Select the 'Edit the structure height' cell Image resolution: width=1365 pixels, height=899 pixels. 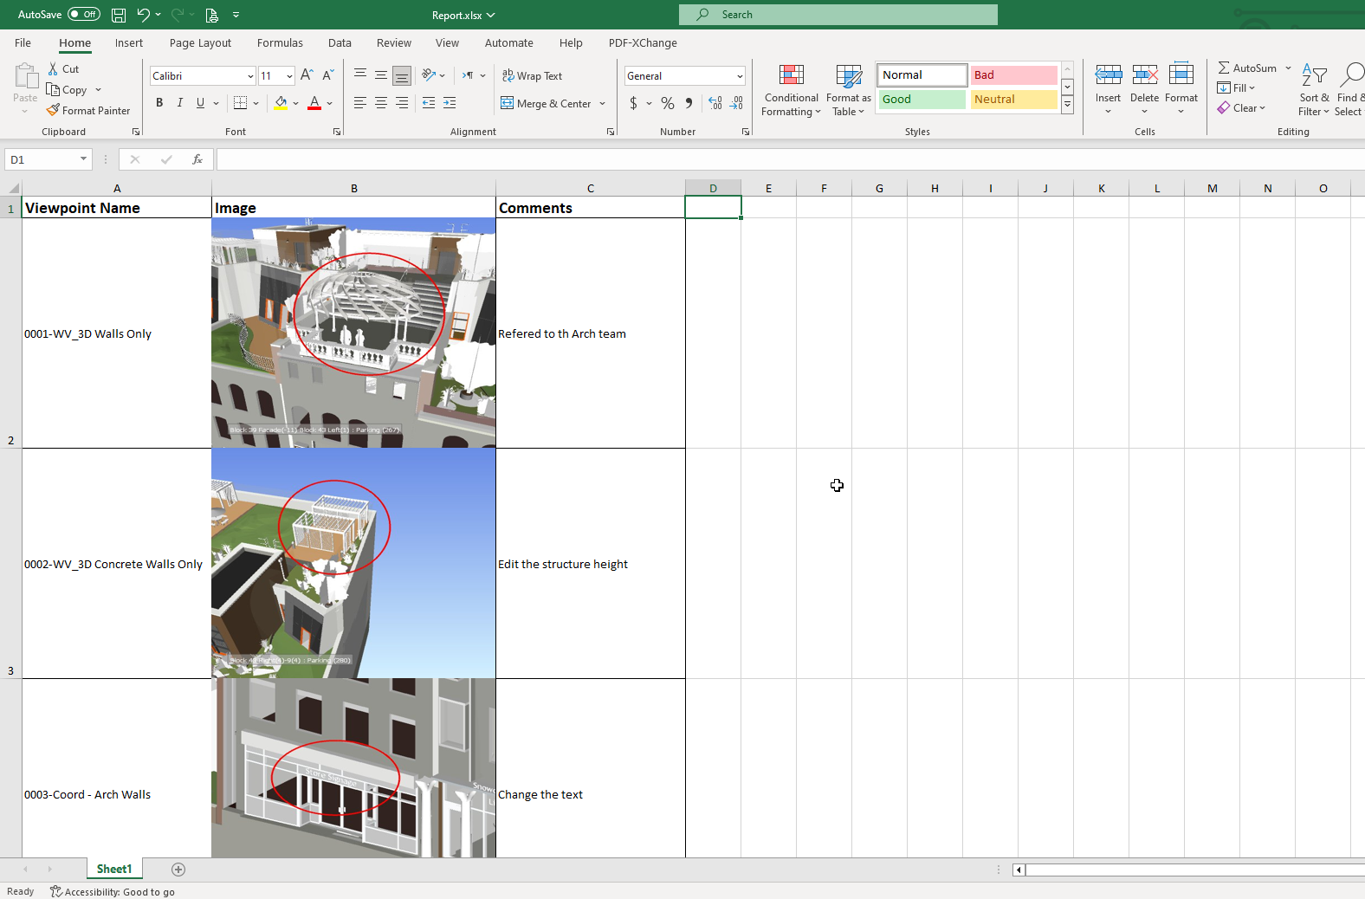tap(590, 564)
